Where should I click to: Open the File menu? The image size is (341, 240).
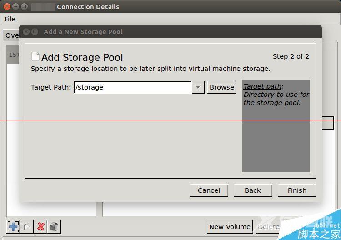[10, 19]
